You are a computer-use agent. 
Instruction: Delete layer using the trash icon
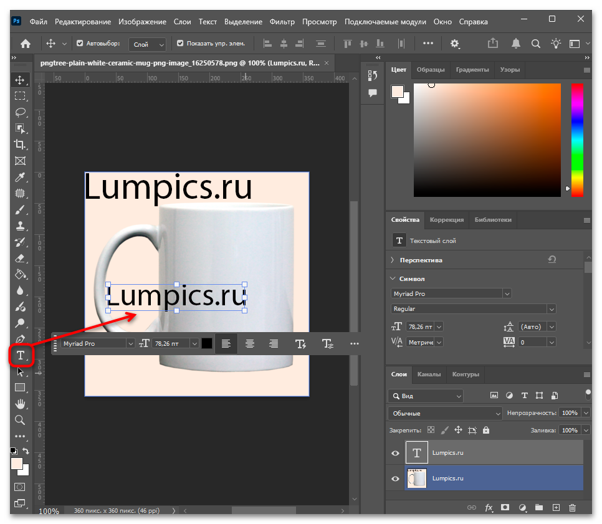tap(572, 508)
